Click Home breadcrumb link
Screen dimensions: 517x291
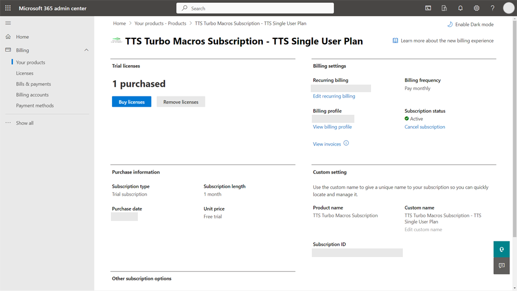tap(120, 23)
